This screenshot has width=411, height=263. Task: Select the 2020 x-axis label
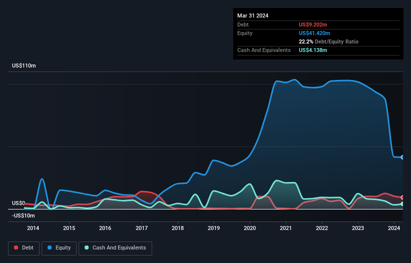pyautogui.click(x=250, y=228)
